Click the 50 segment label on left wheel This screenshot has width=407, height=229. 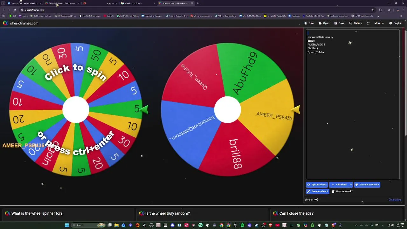tap(96, 55)
